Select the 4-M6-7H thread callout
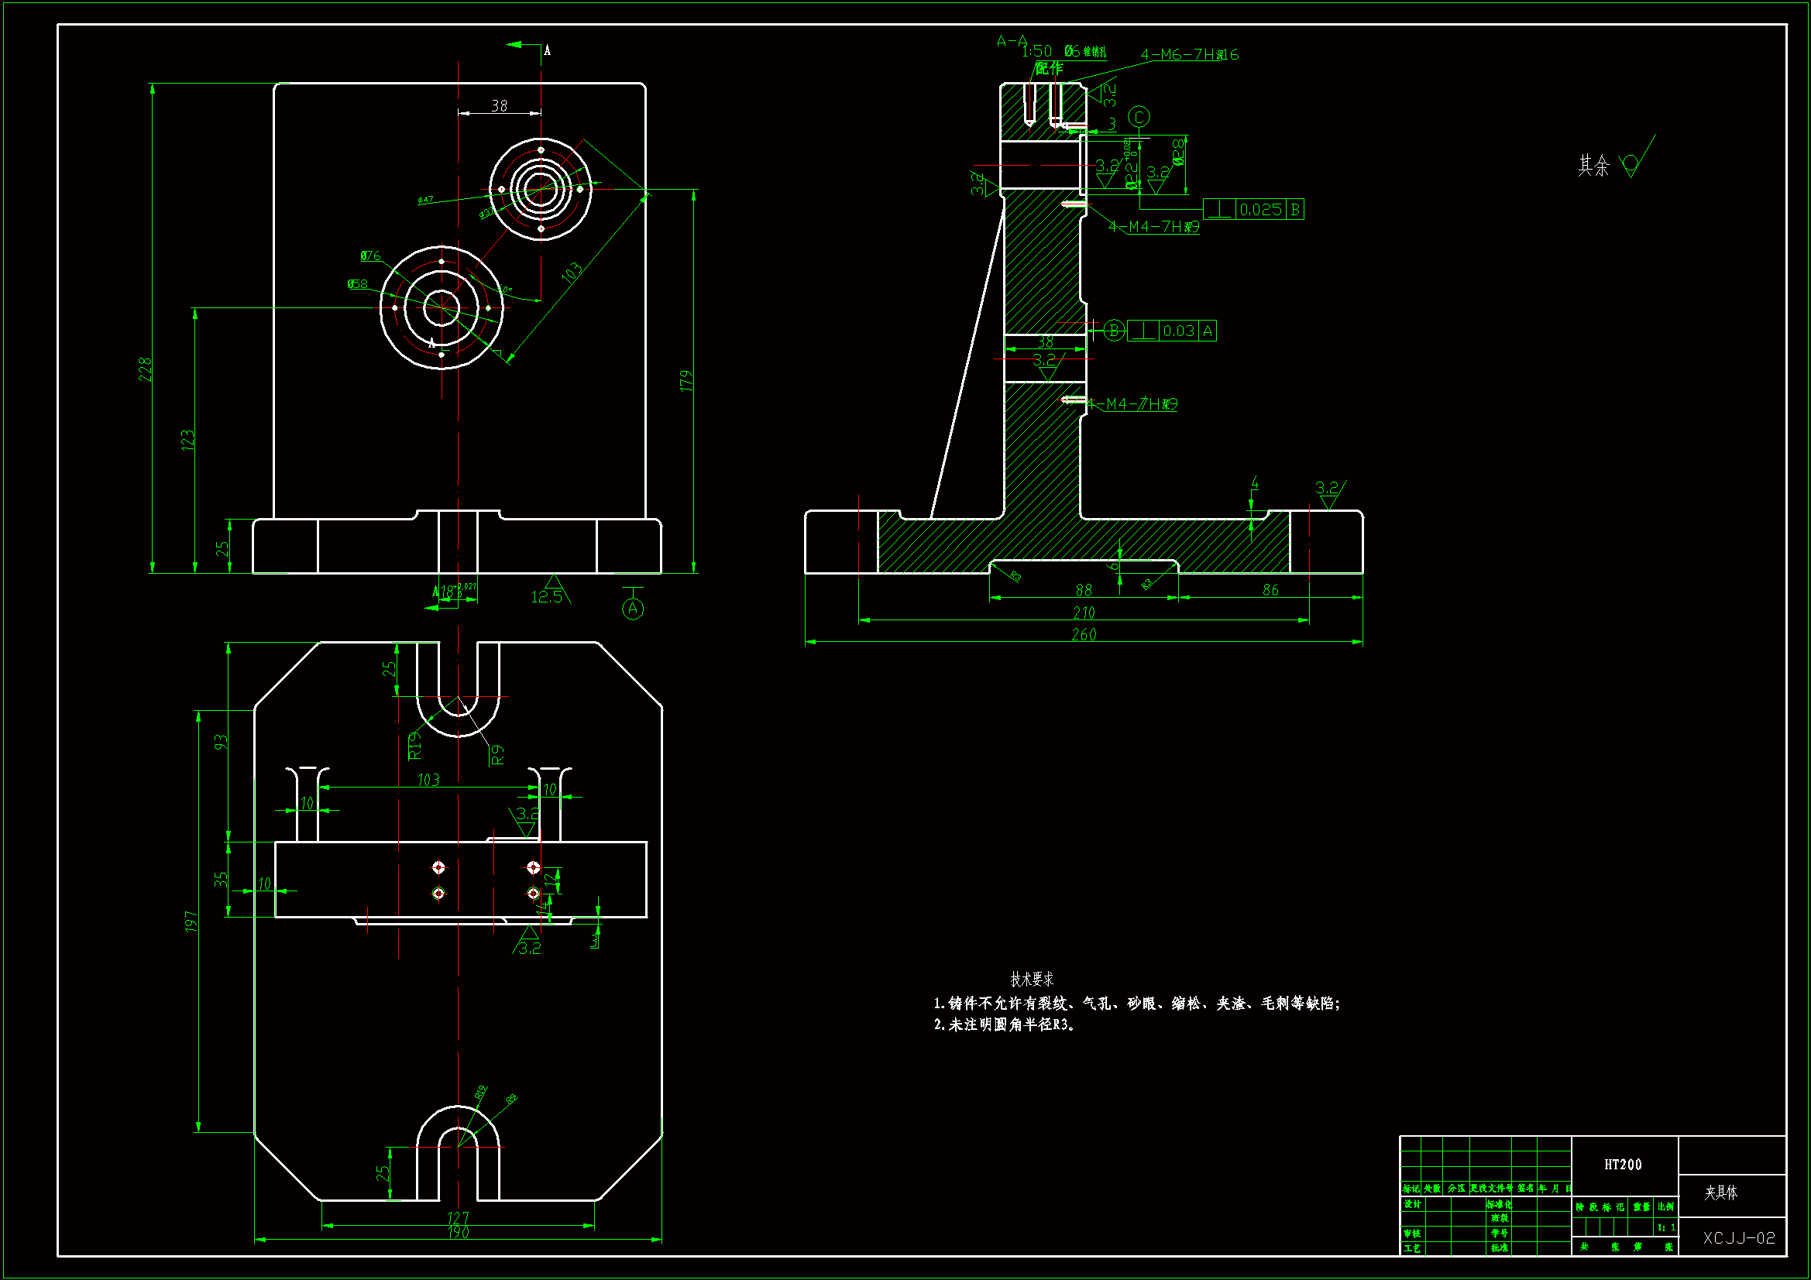1811x1280 pixels. (x=1189, y=54)
